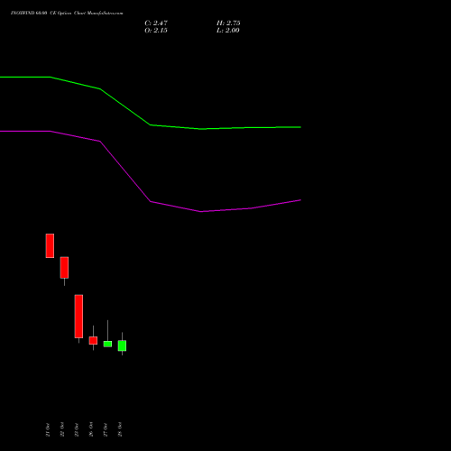Click the '21 Oct' date axis label

48,429
